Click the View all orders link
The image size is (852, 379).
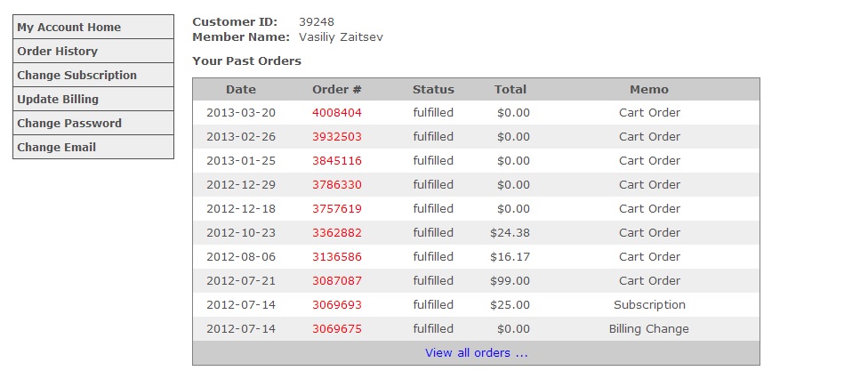click(x=477, y=353)
